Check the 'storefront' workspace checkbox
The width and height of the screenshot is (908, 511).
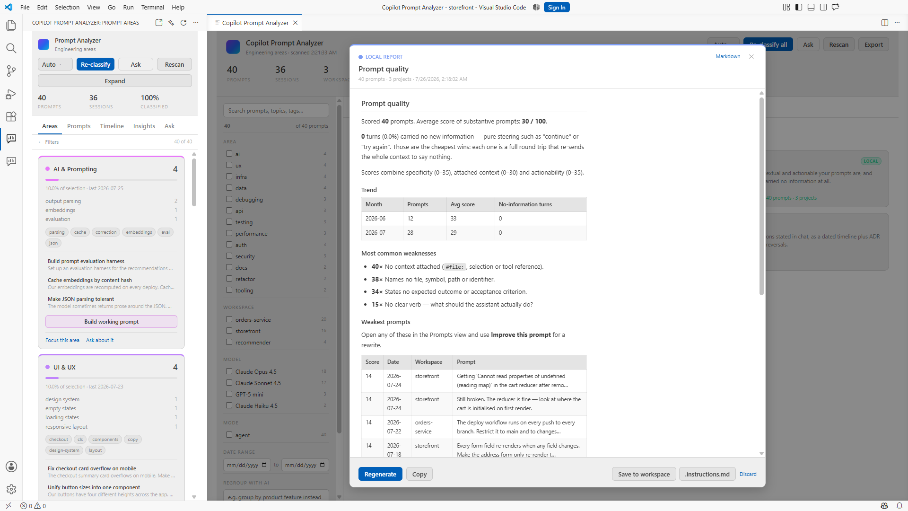229,331
